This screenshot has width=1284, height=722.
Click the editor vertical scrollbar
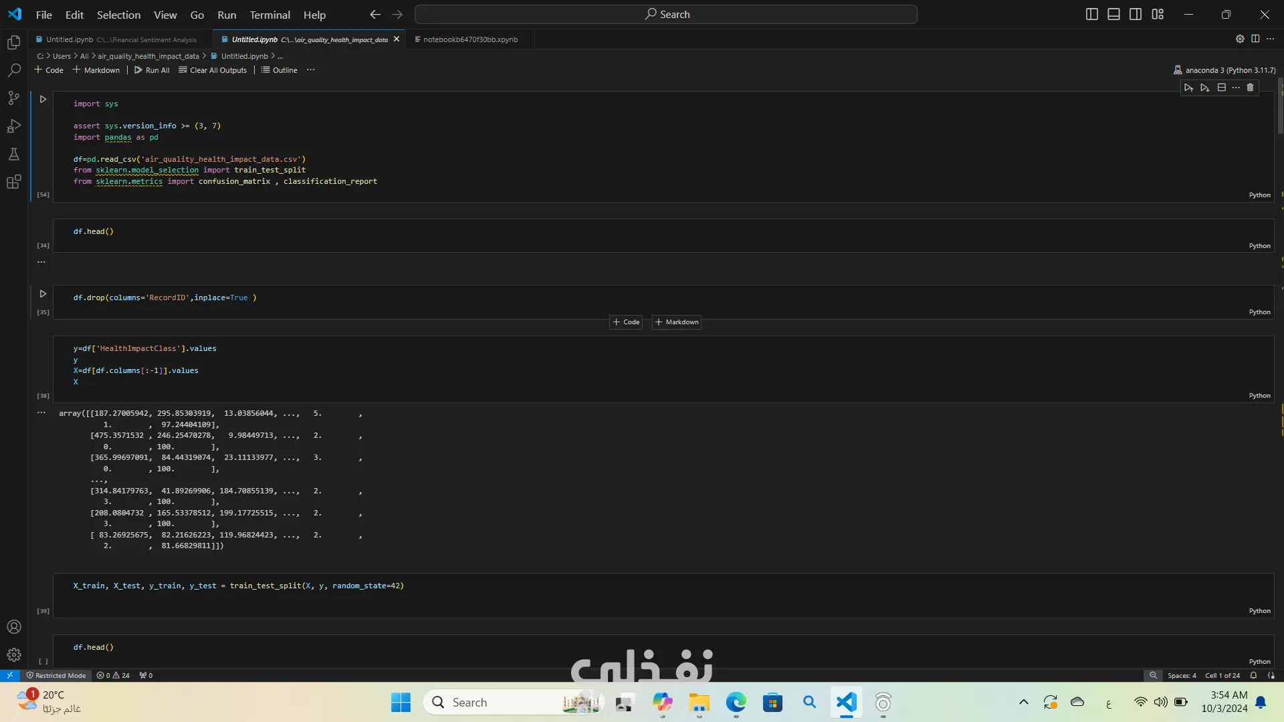click(1280, 107)
